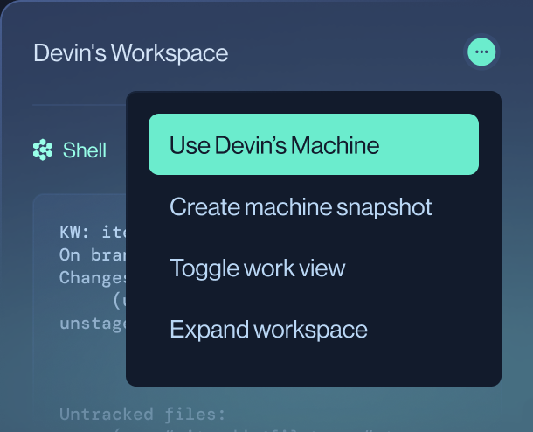Click the indented '(u' terminal line
The width and height of the screenshot is (533, 432).
(119, 301)
